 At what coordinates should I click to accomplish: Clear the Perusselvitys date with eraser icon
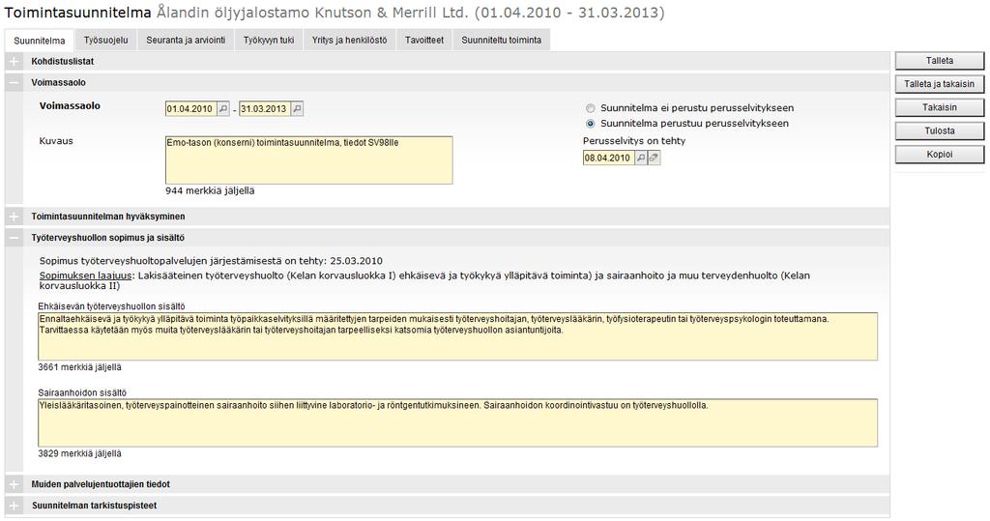[x=655, y=158]
